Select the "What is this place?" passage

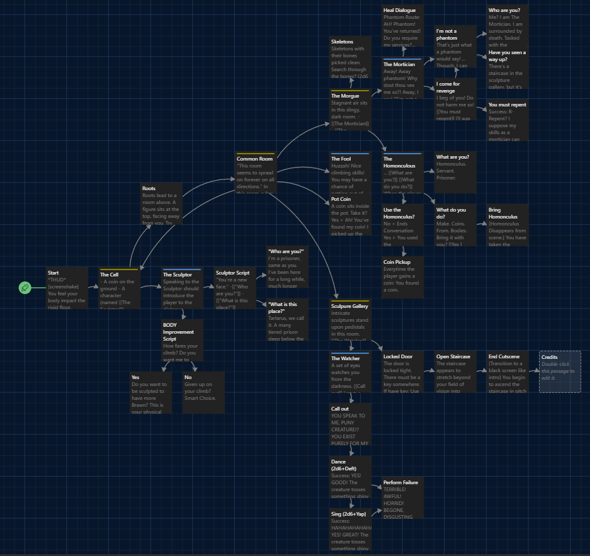coord(288,320)
